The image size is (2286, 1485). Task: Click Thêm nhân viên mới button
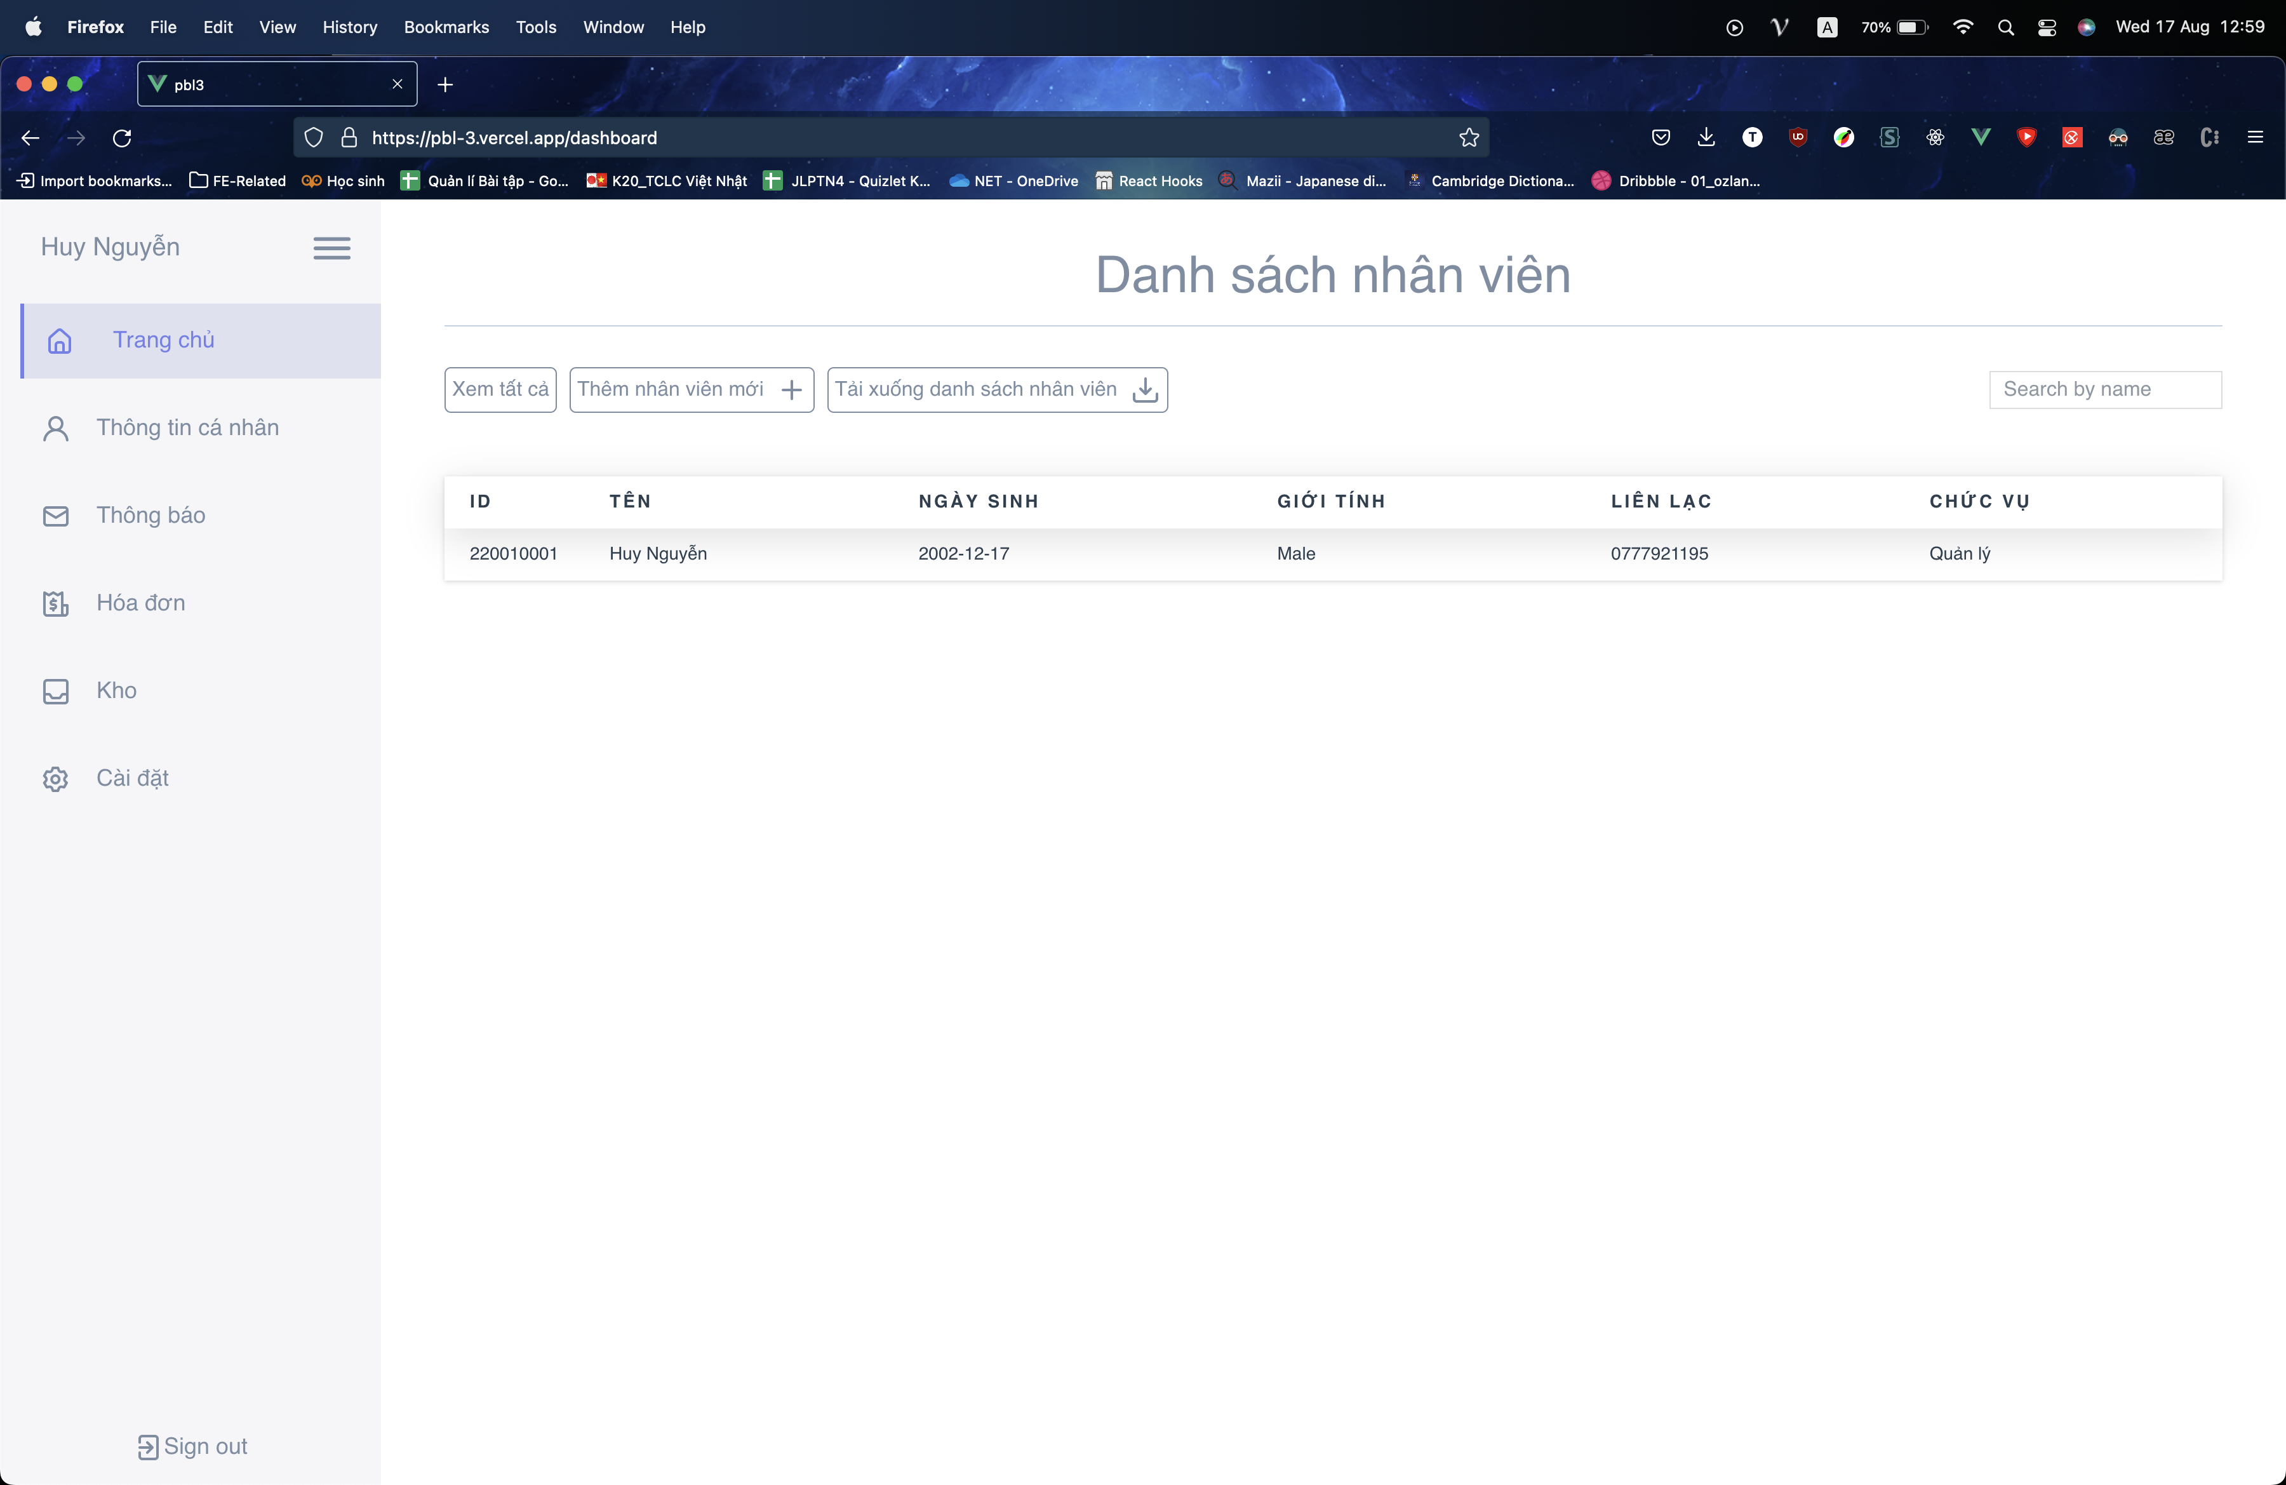point(691,389)
